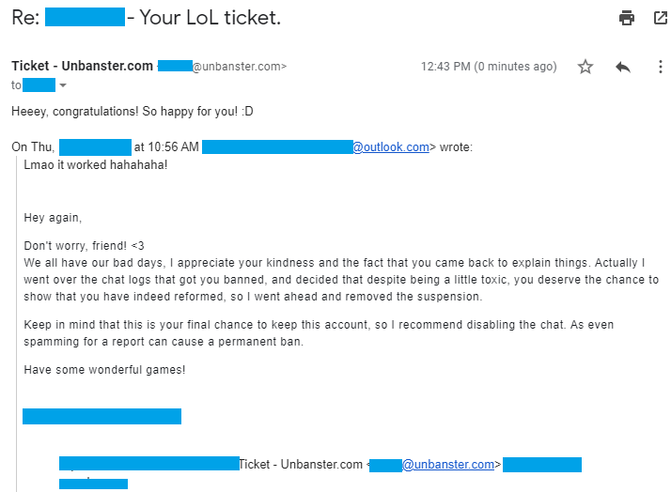
Task: Click the Print all printer icon
Action: [627, 18]
